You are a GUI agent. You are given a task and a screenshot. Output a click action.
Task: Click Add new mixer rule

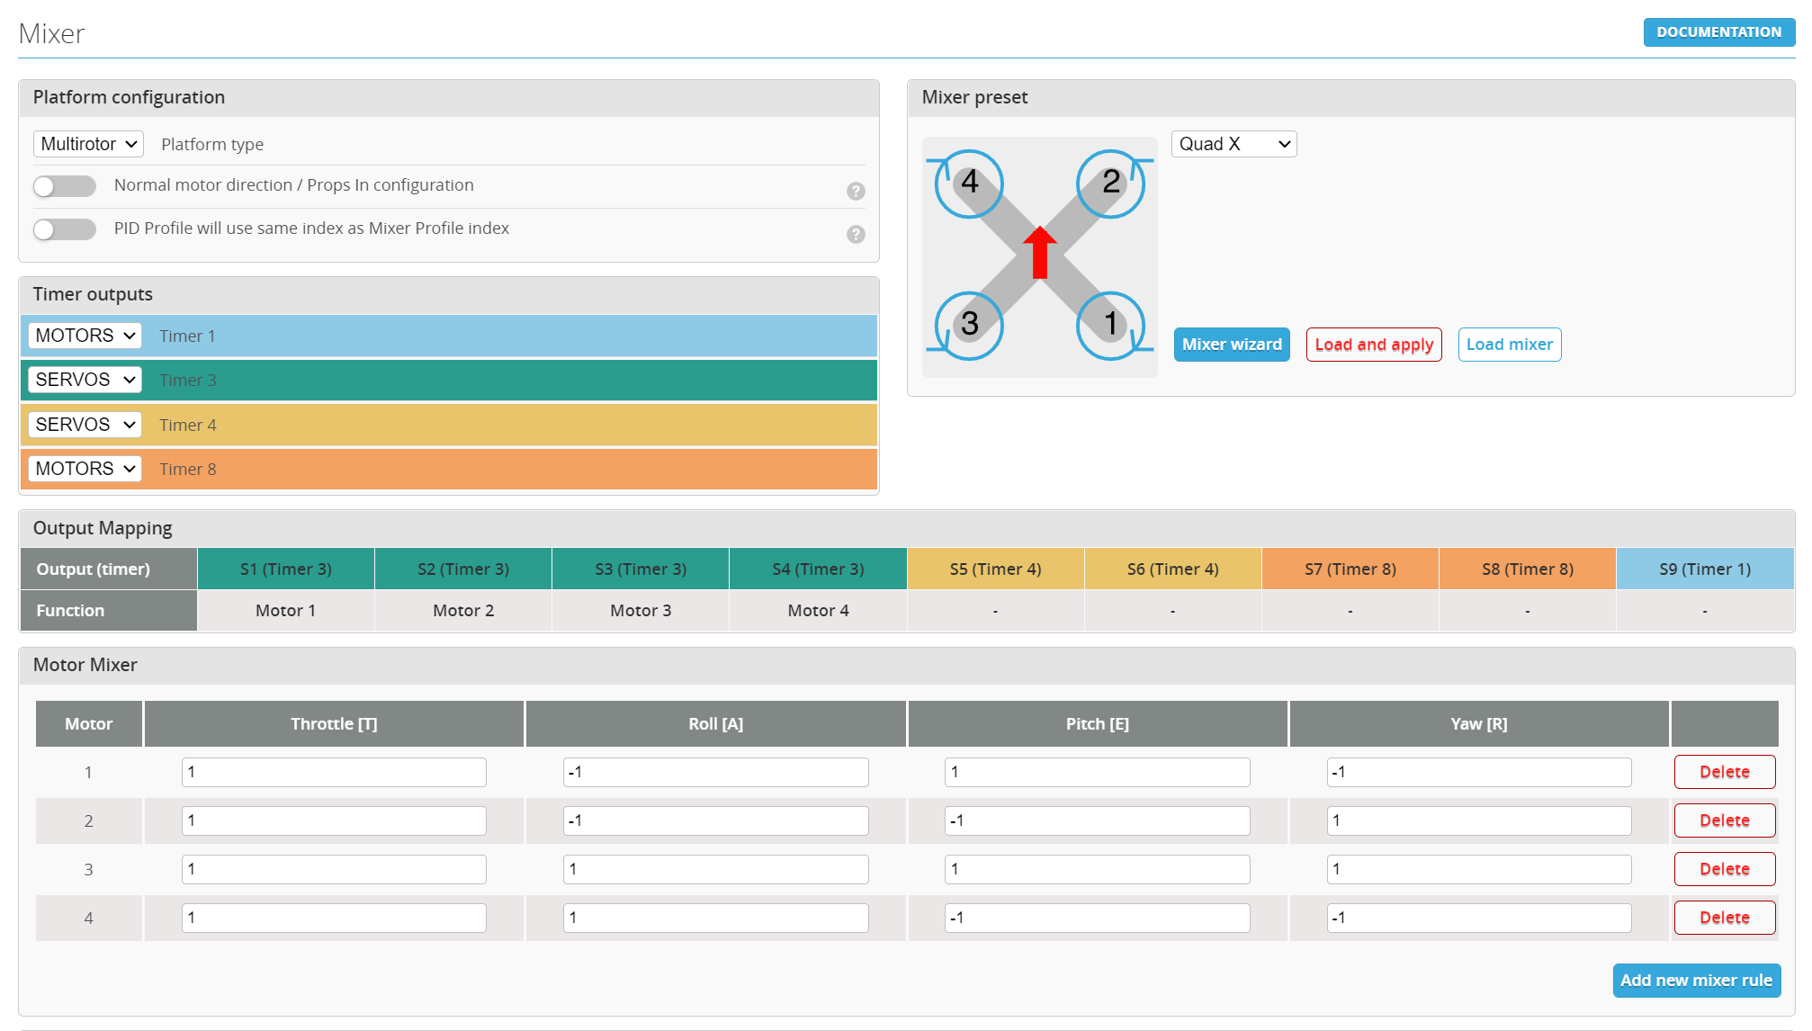pos(1695,980)
